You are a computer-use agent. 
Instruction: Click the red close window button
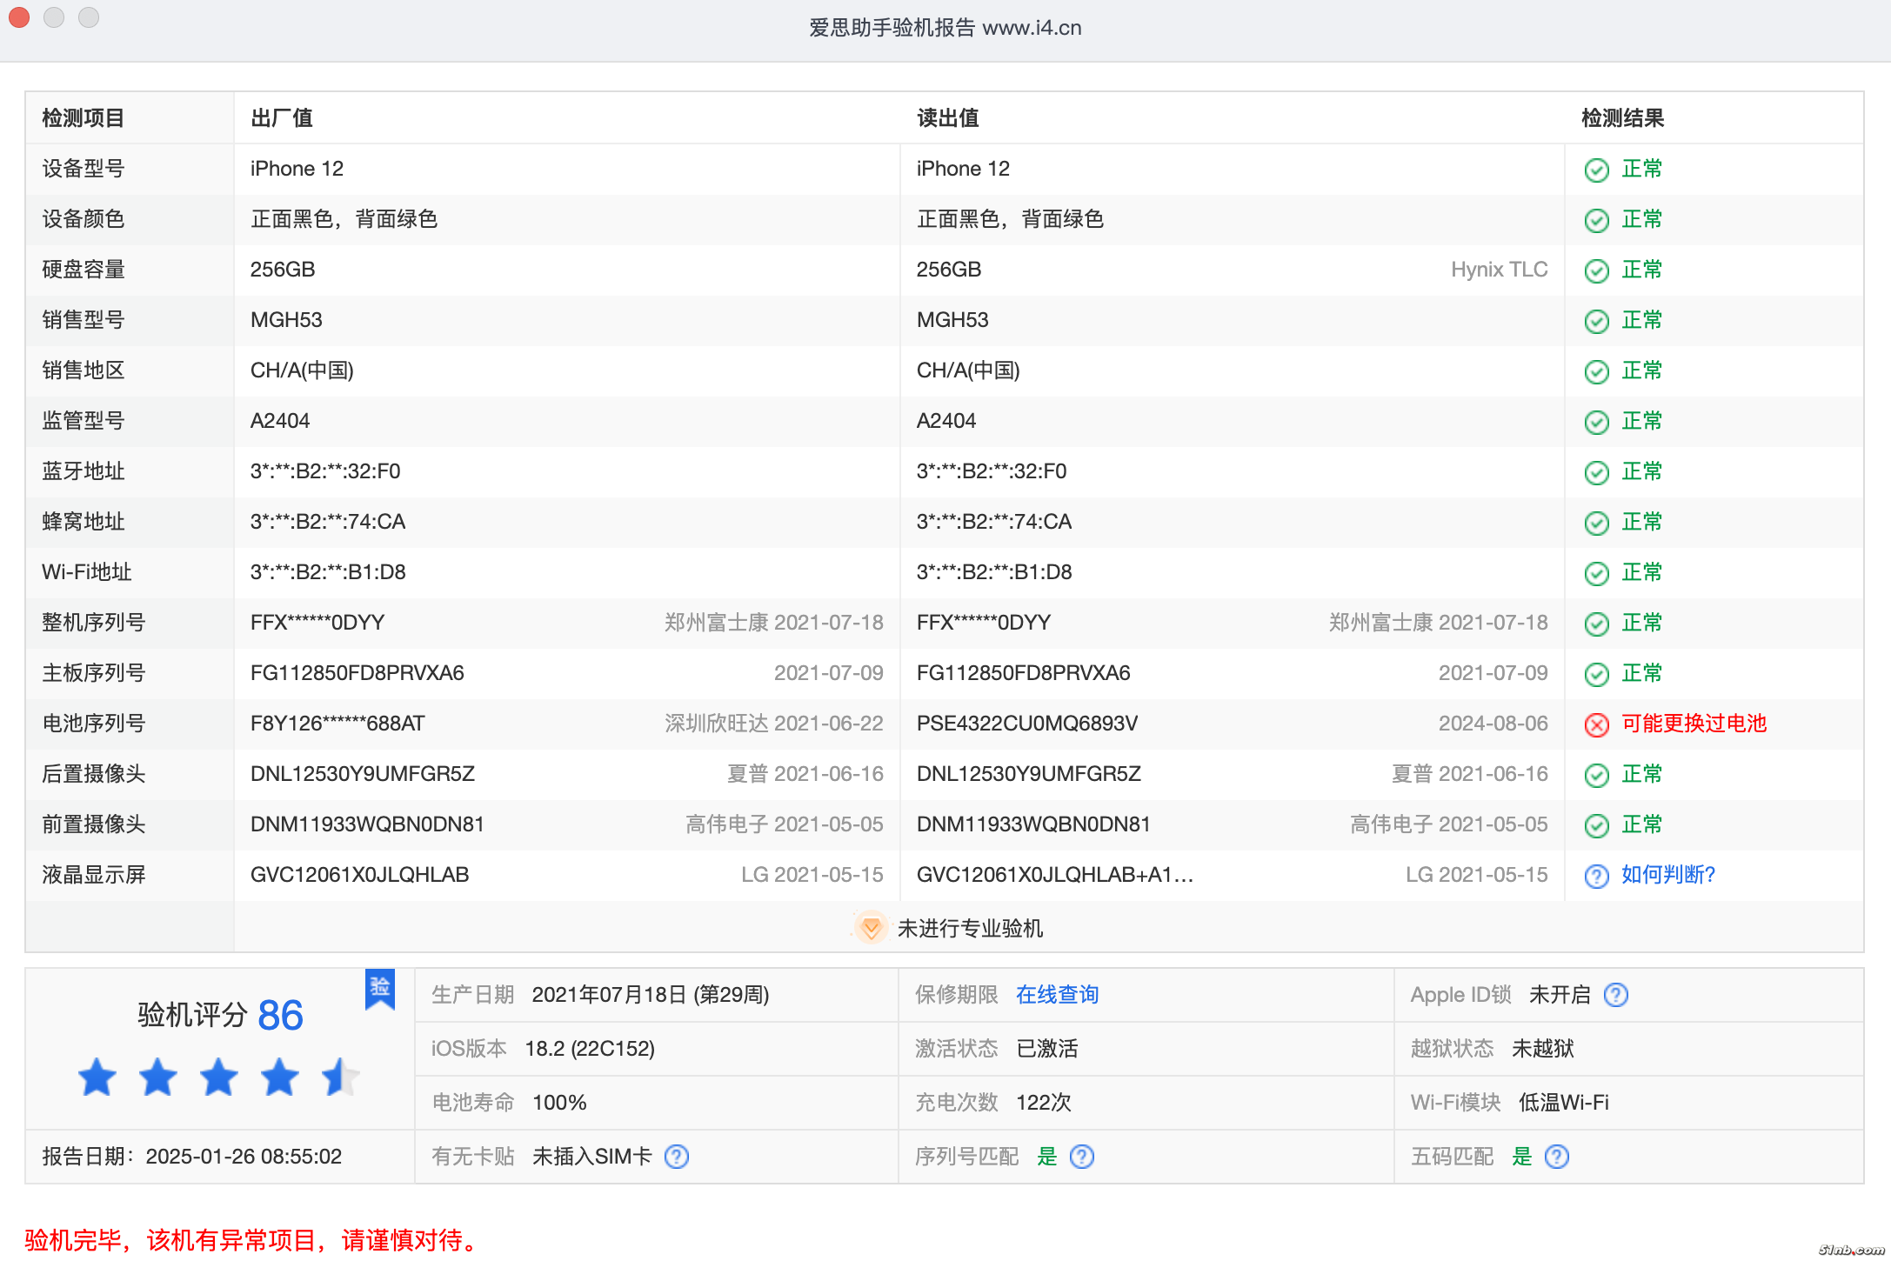pos(19,17)
